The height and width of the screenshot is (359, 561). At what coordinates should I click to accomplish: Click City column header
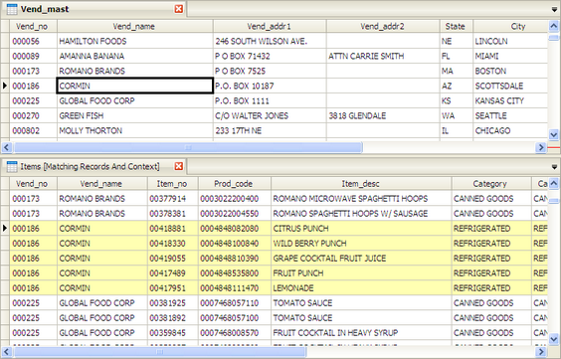pos(510,26)
